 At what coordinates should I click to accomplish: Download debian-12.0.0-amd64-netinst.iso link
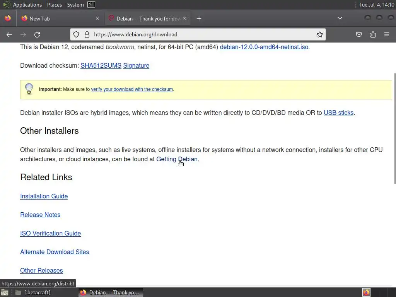[x=264, y=47]
